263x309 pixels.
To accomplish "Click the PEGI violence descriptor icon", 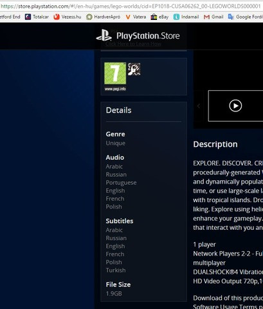I will 134,69.
